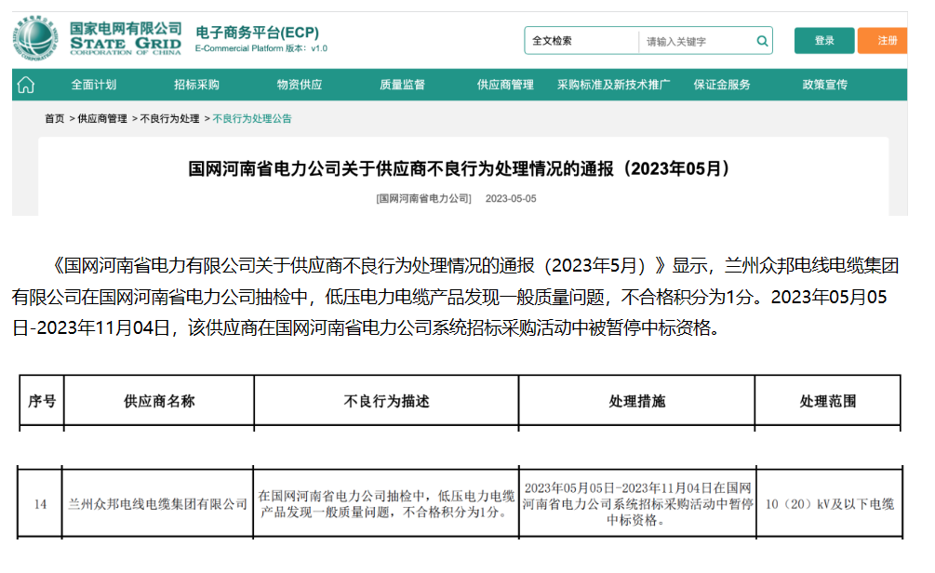This screenshot has height=573, width=935.
Task: Select 物资供应 in the navigation bar
Action: (x=299, y=85)
